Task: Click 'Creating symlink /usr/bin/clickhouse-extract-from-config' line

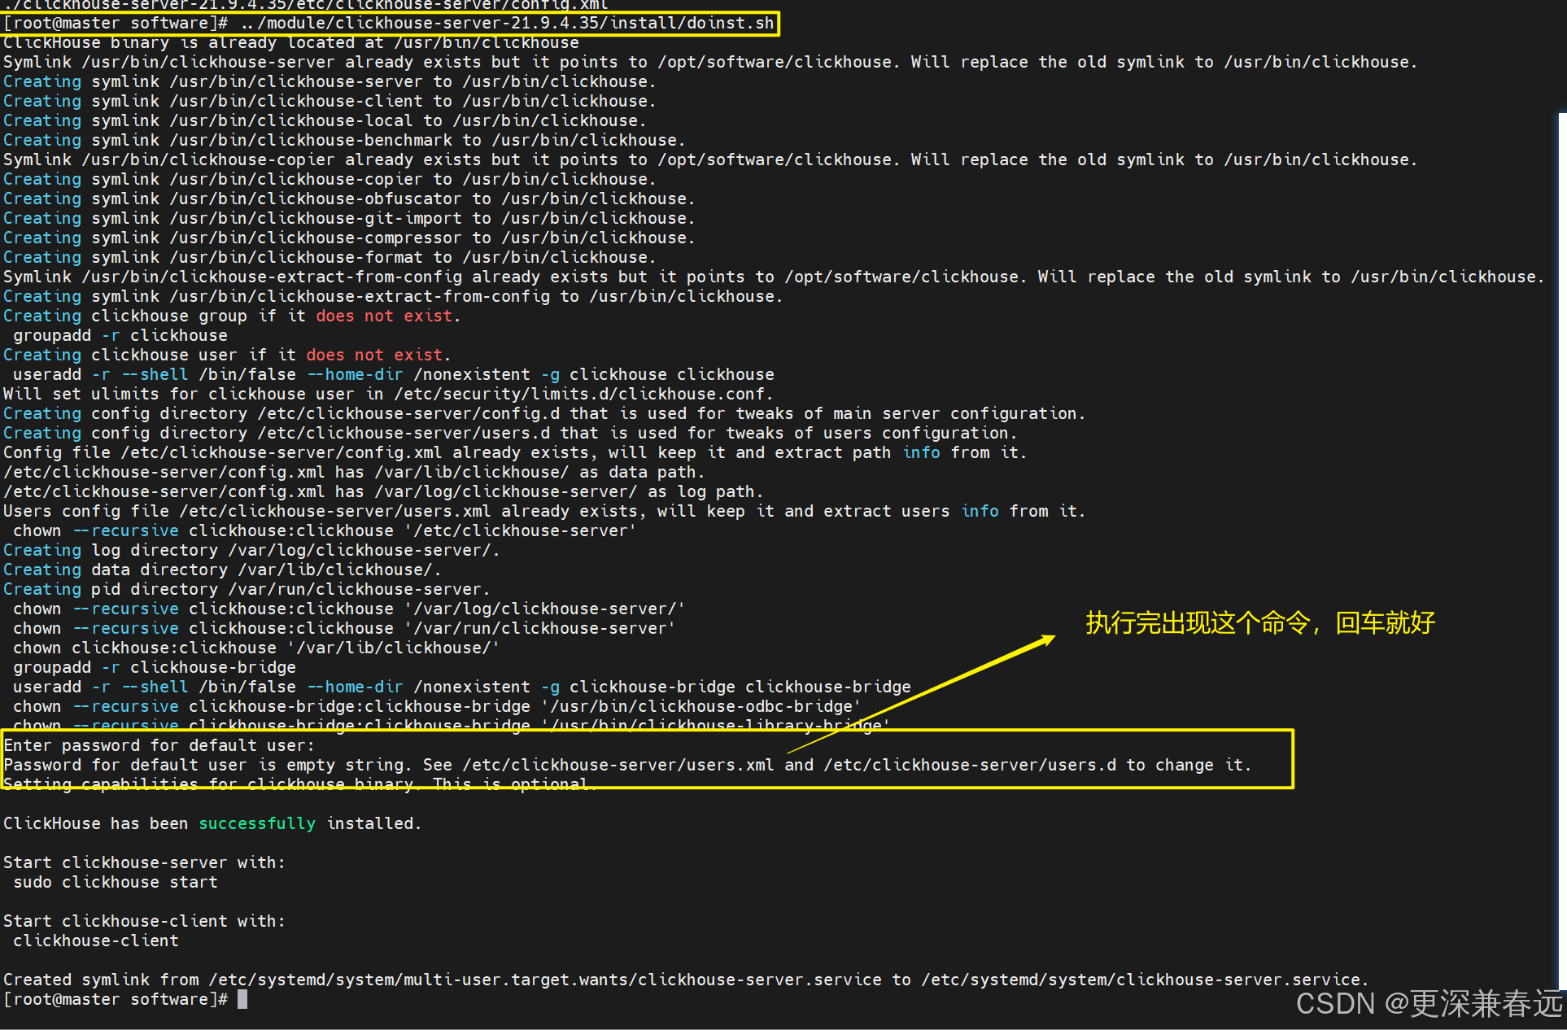Action: [x=393, y=296]
